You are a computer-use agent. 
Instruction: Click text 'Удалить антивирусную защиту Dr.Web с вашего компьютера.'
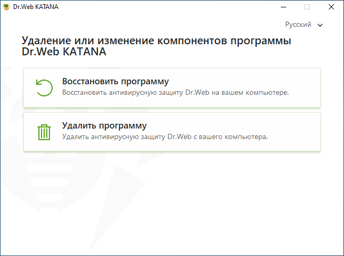click(x=165, y=136)
